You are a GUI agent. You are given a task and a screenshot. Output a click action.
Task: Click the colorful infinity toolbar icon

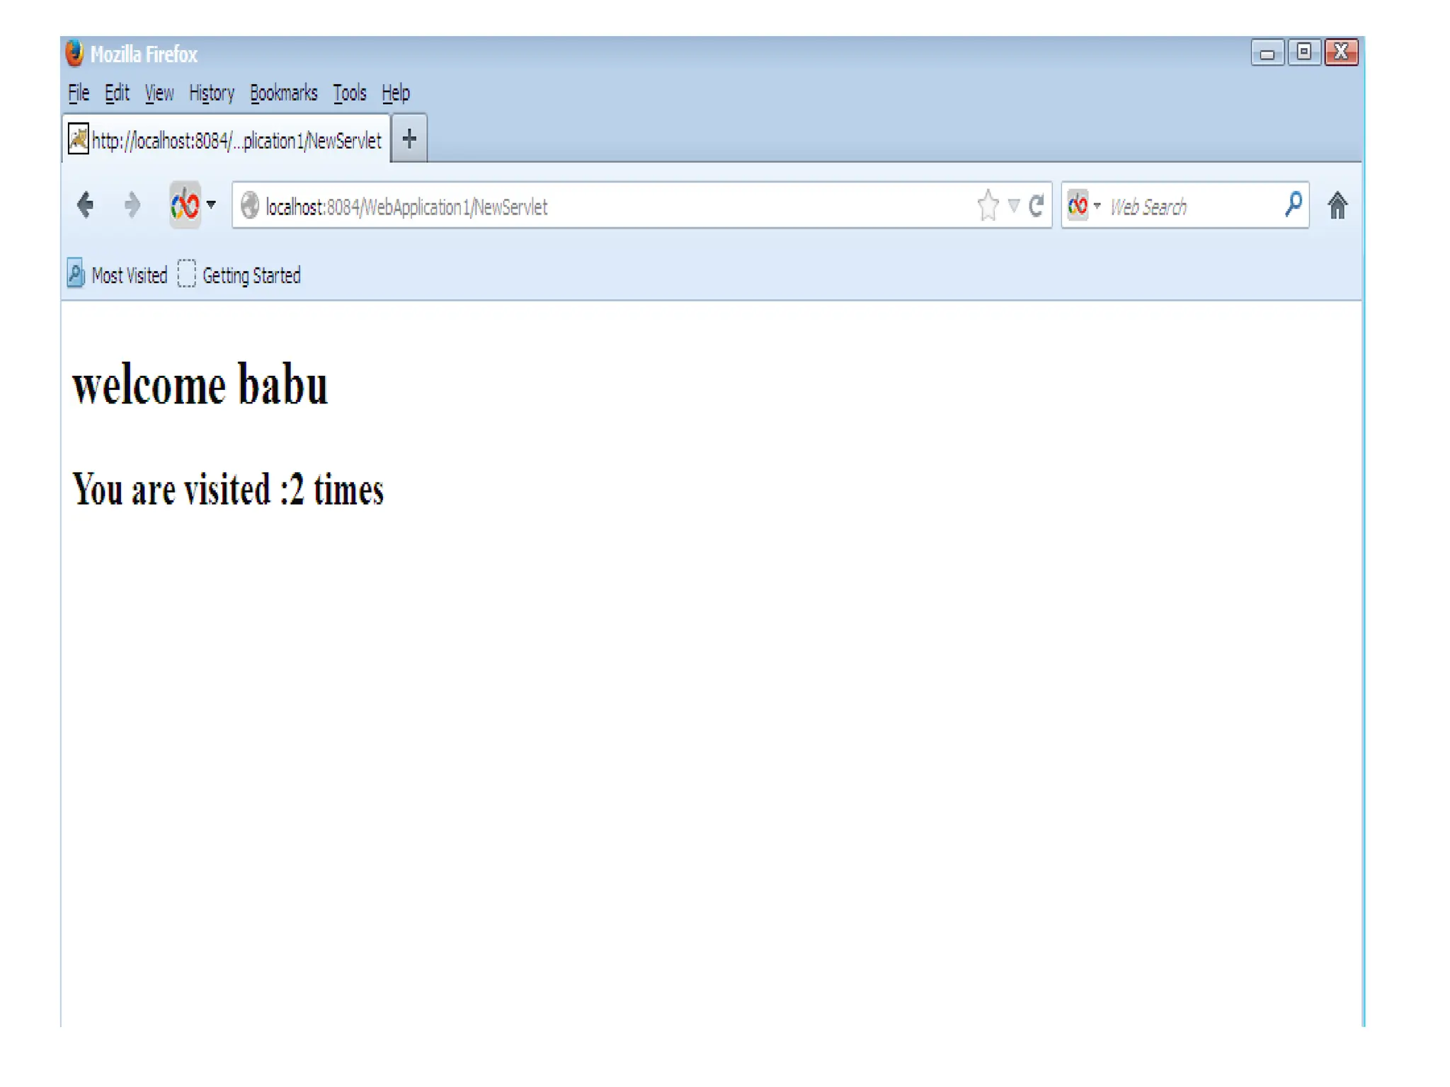pos(185,205)
